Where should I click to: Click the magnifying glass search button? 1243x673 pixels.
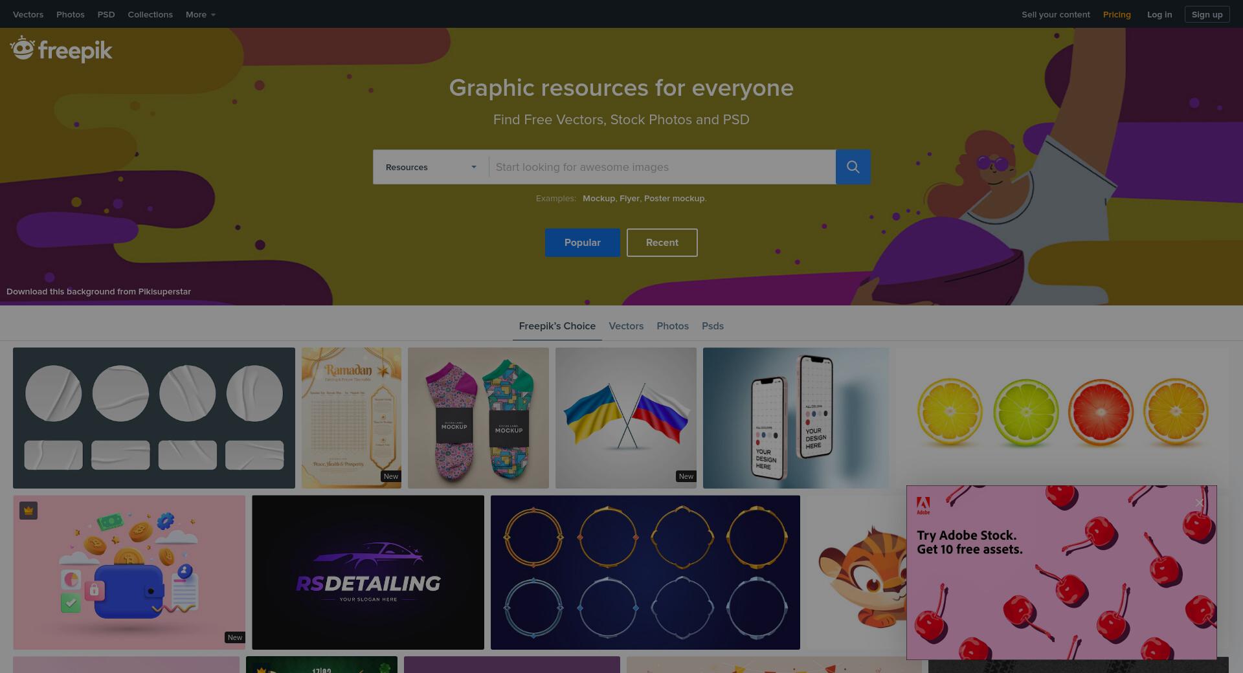click(x=853, y=167)
